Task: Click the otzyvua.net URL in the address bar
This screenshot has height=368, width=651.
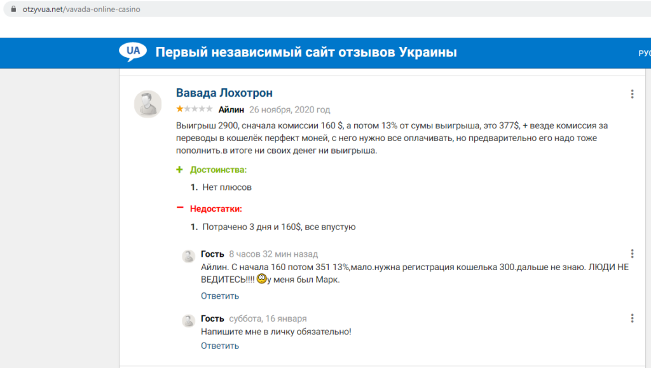Action: point(81,10)
